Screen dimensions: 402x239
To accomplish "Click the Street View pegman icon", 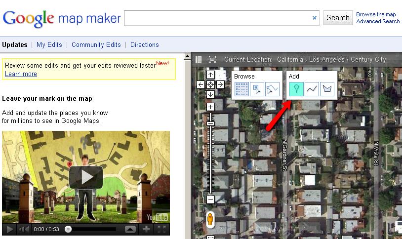I will [210, 219].
